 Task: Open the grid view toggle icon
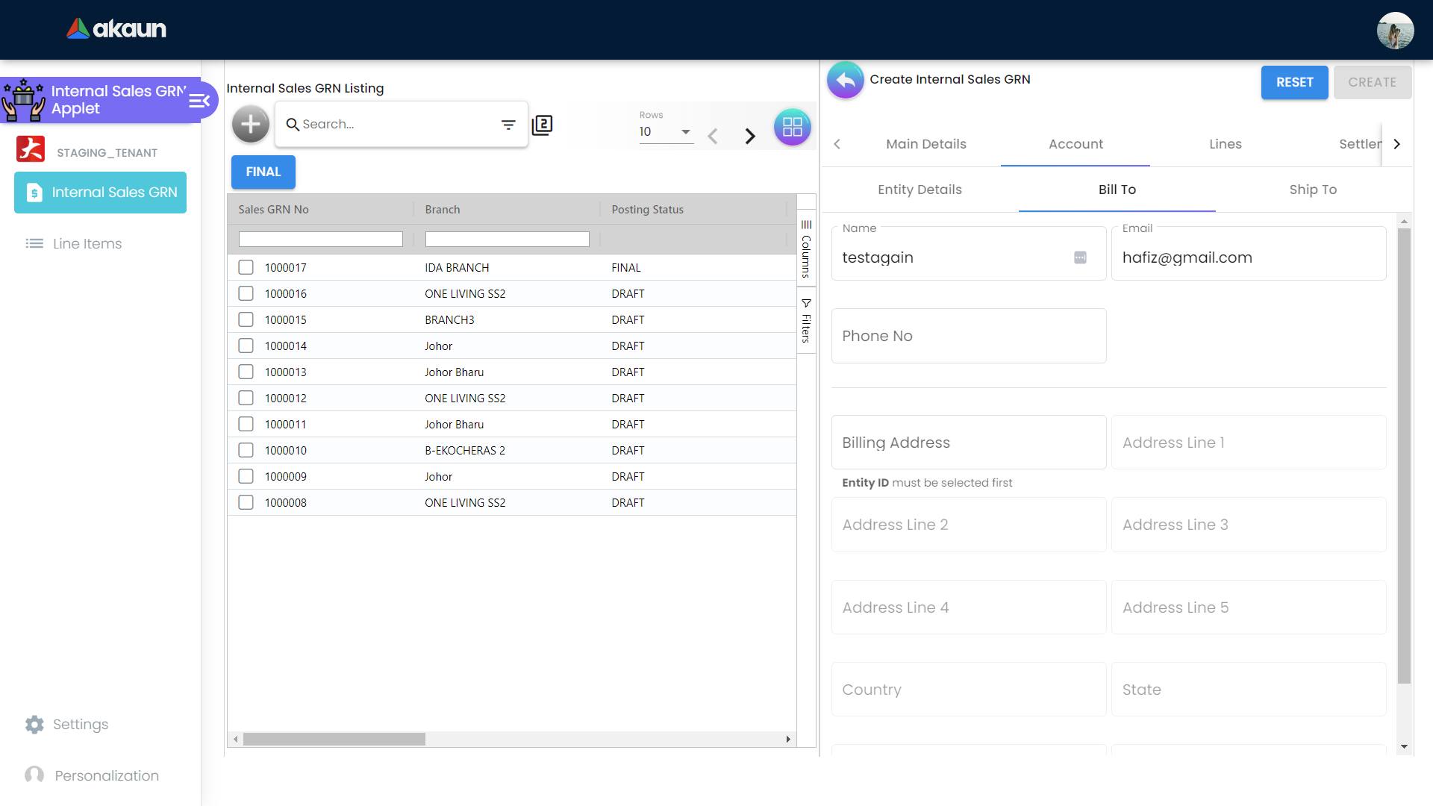792,127
